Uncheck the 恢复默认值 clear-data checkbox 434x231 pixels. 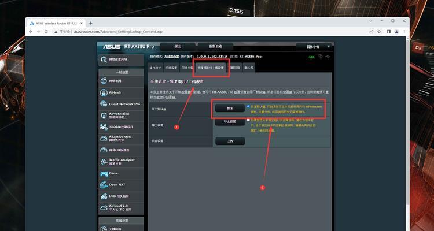coord(248,106)
